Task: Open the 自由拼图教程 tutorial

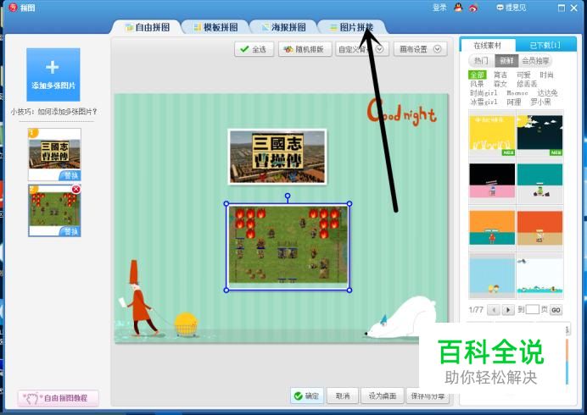Action: pyautogui.click(x=59, y=398)
